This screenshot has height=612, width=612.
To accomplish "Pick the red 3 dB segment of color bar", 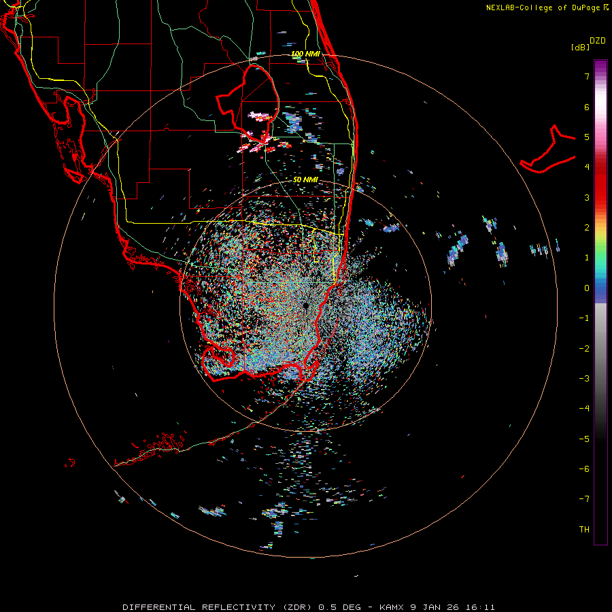I will coord(600,197).
